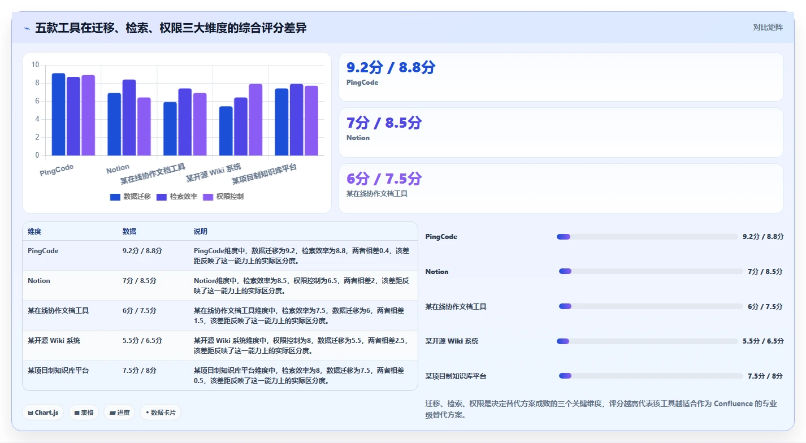Screen dimensions: 806x443
Task: Select the 数据卡片 tag chip
Action: click(161, 412)
